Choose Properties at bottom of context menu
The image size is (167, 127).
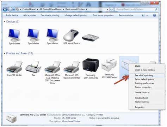(x=140, y=107)
